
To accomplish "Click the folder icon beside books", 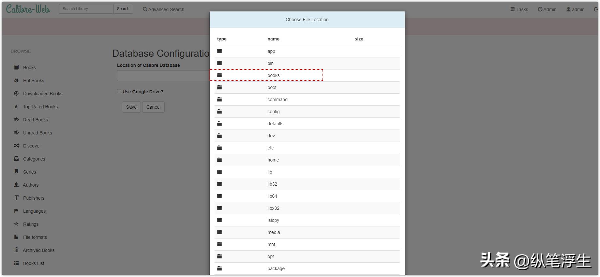I will pyautogui.click(x=219, y=75).
